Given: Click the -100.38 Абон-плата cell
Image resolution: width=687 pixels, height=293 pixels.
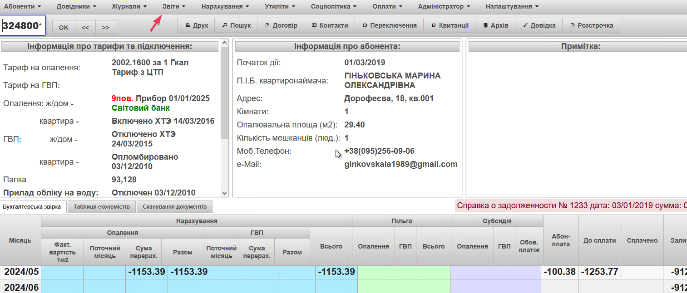Looking at the screenshot, I should tap(559, 272).
